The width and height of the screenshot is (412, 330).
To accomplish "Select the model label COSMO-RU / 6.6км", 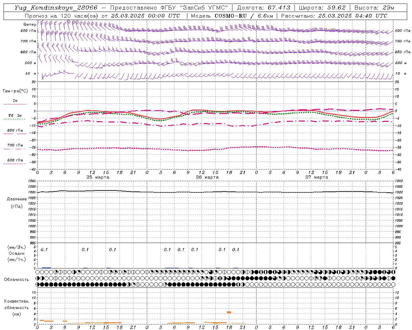I will click(x=244, y=16).
